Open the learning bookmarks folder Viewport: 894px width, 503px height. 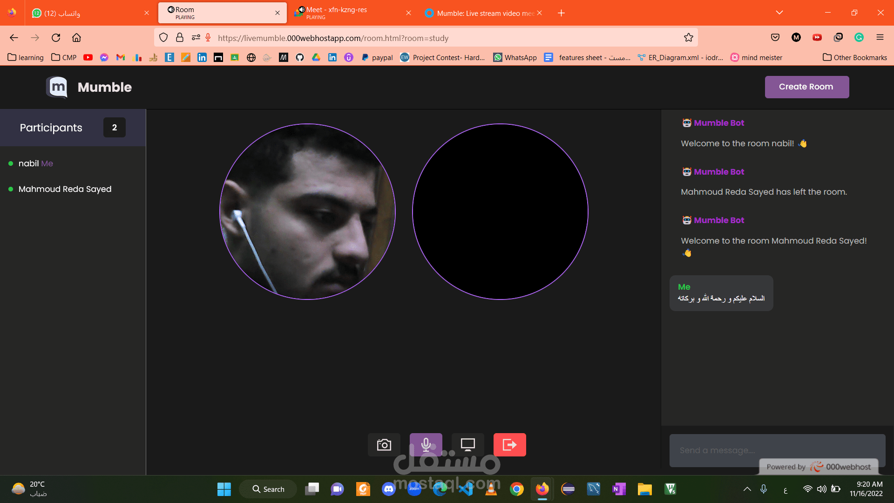pyautogui.click(x=26, y=57)
